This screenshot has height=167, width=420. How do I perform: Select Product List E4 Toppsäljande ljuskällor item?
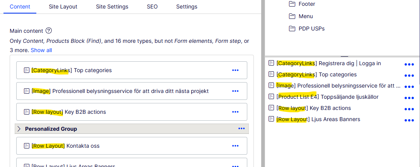pos(327,97)
